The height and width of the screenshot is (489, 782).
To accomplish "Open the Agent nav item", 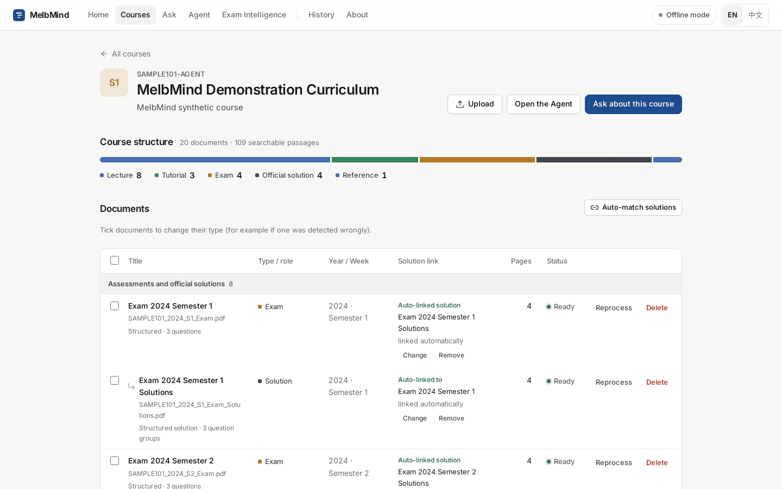I will click(x=199, y=15).
